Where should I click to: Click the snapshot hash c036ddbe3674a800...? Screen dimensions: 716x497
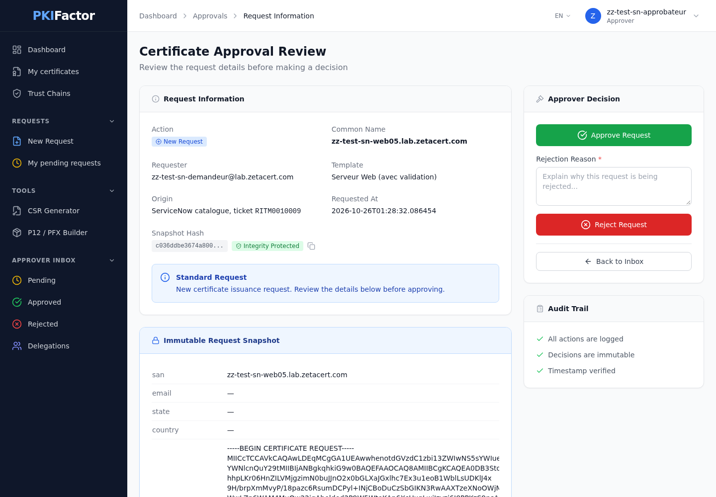click(x=189, y=246)
